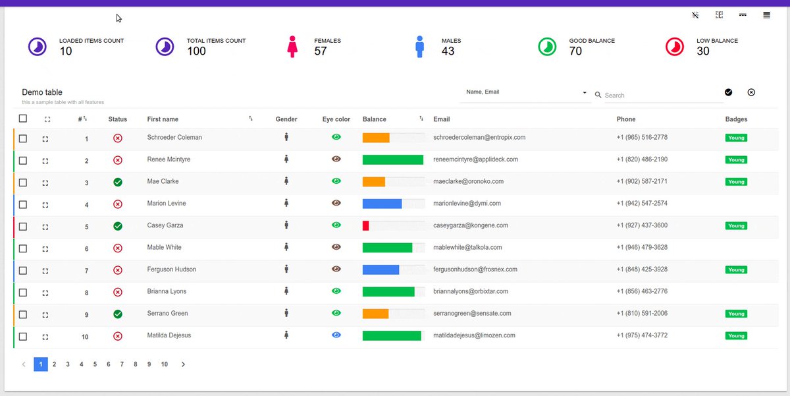Tick the checkbox for Mable White
Viewport: 790px width, 396px height.
23,248
